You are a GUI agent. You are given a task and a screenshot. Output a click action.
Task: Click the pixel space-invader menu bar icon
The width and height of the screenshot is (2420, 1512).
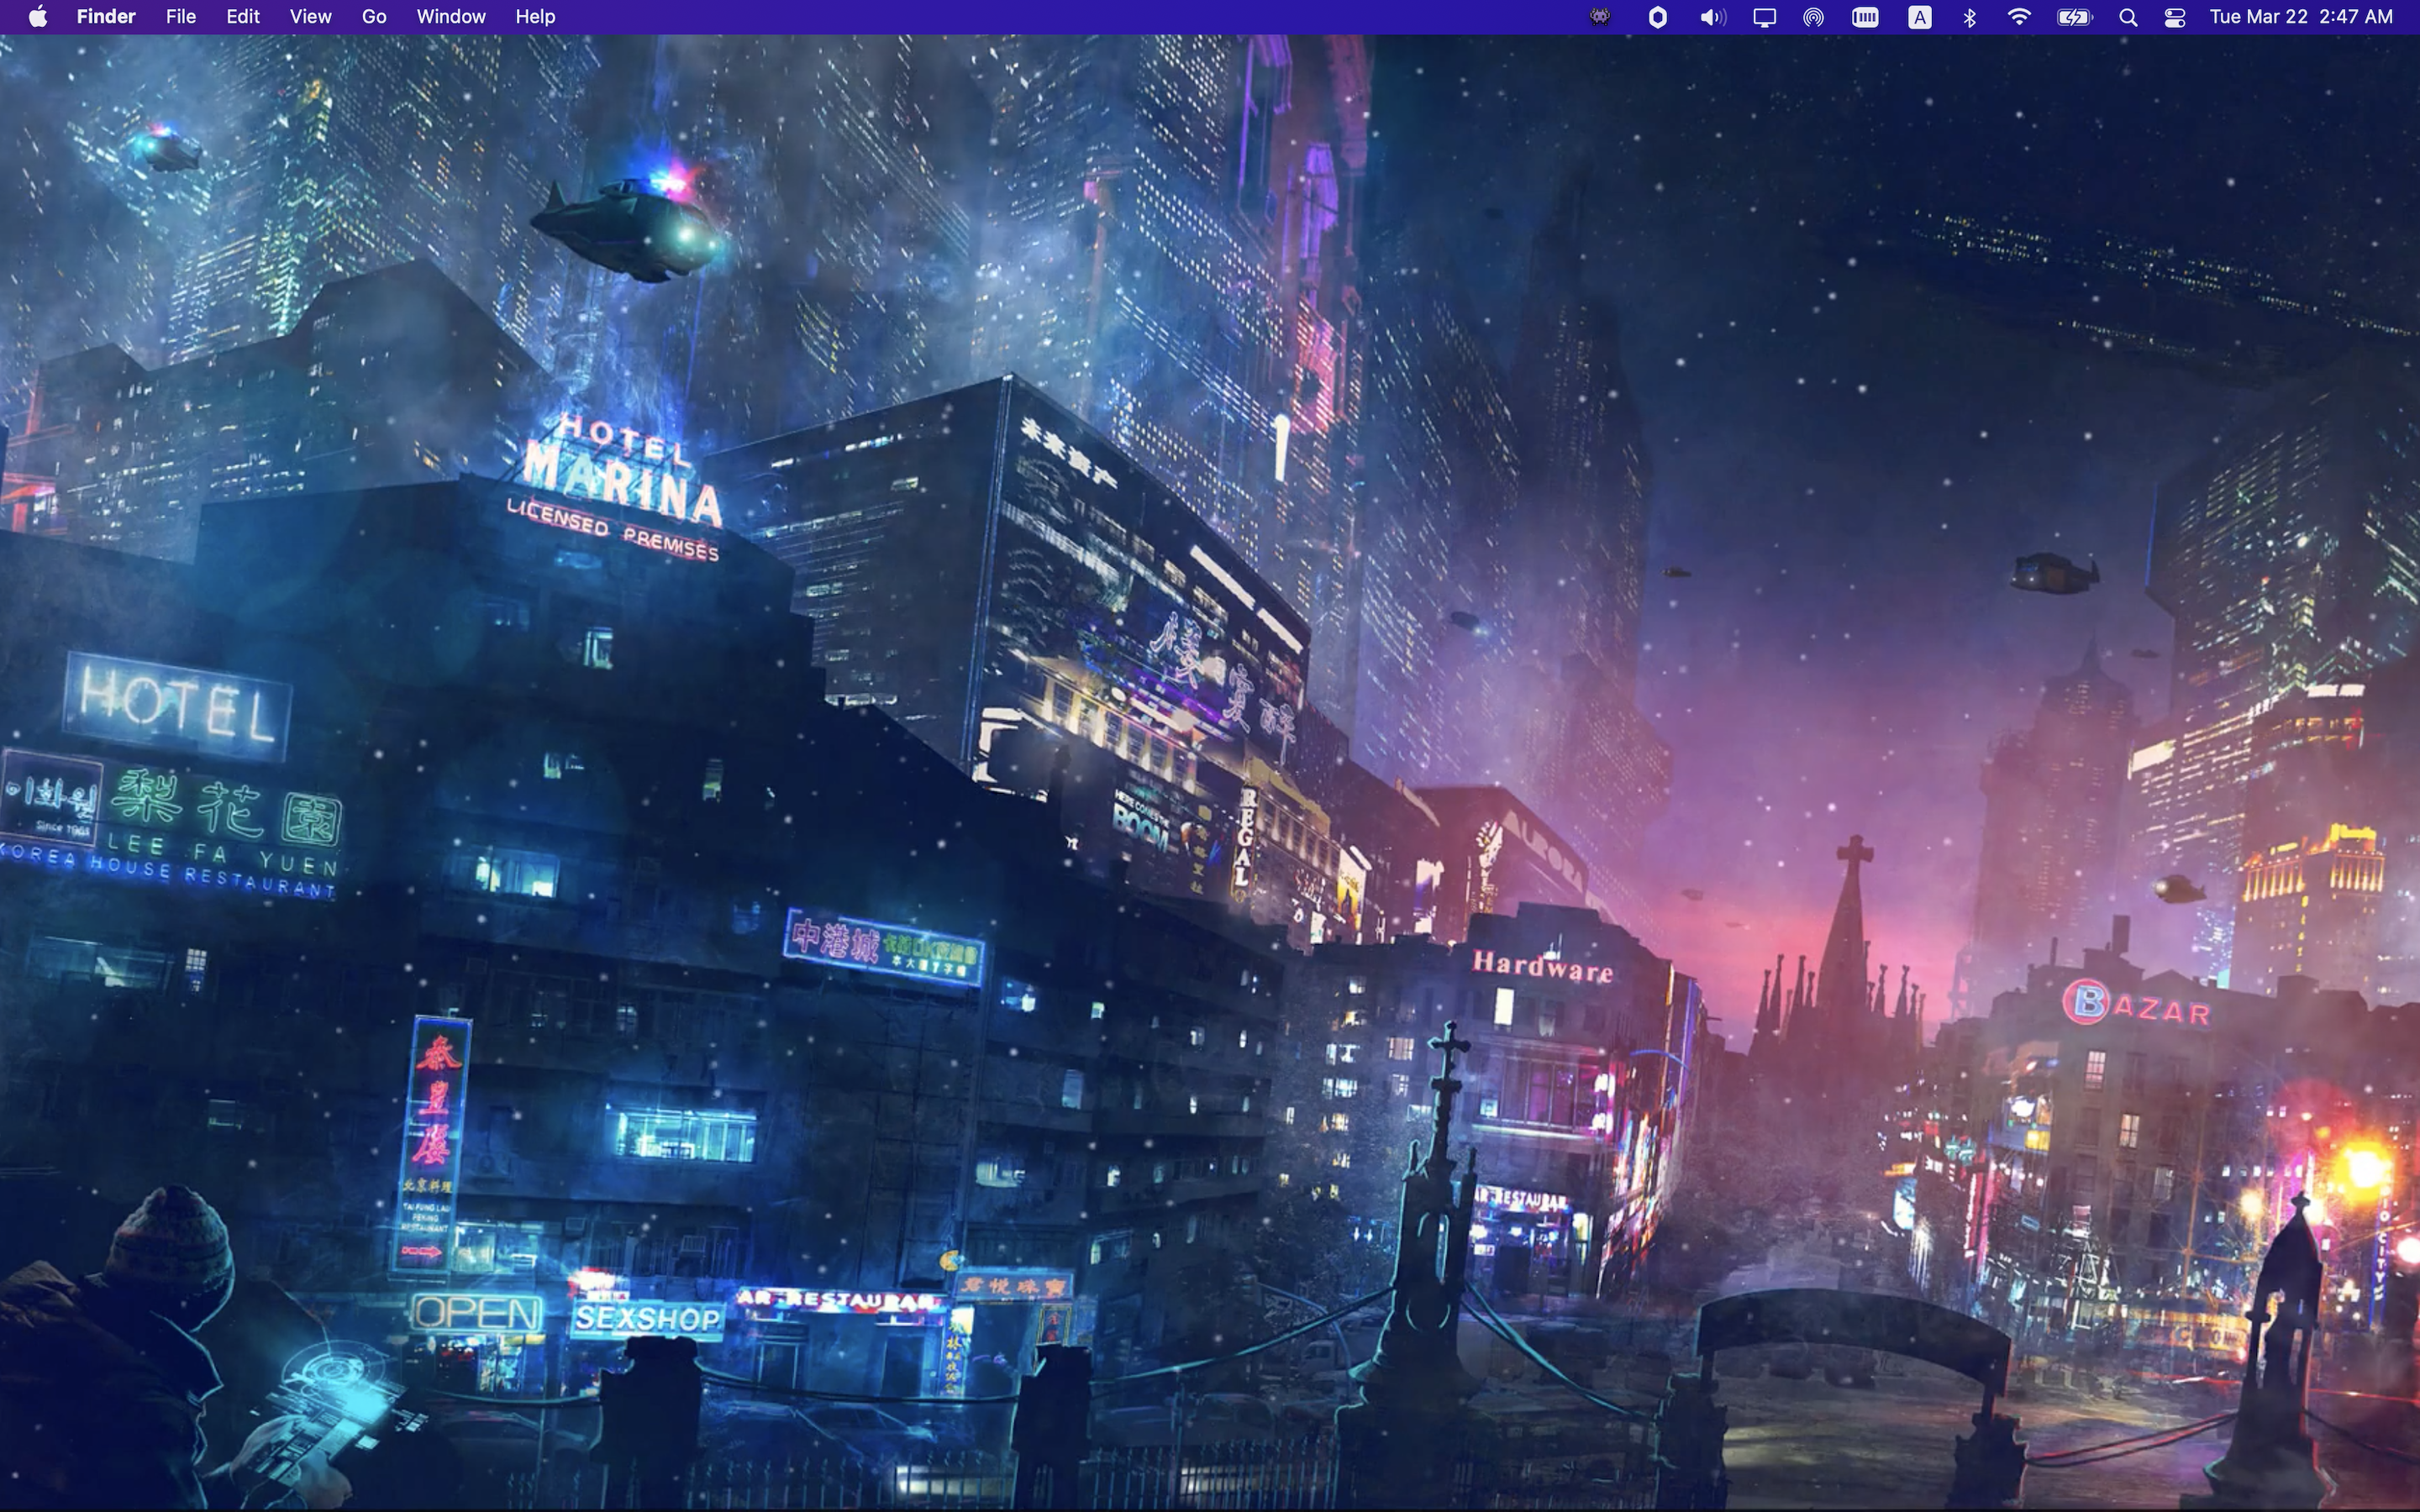[x=1598, y=16]
